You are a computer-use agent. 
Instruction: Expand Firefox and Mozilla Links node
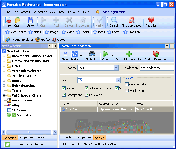pyautogui.click(x=4, y=61)
